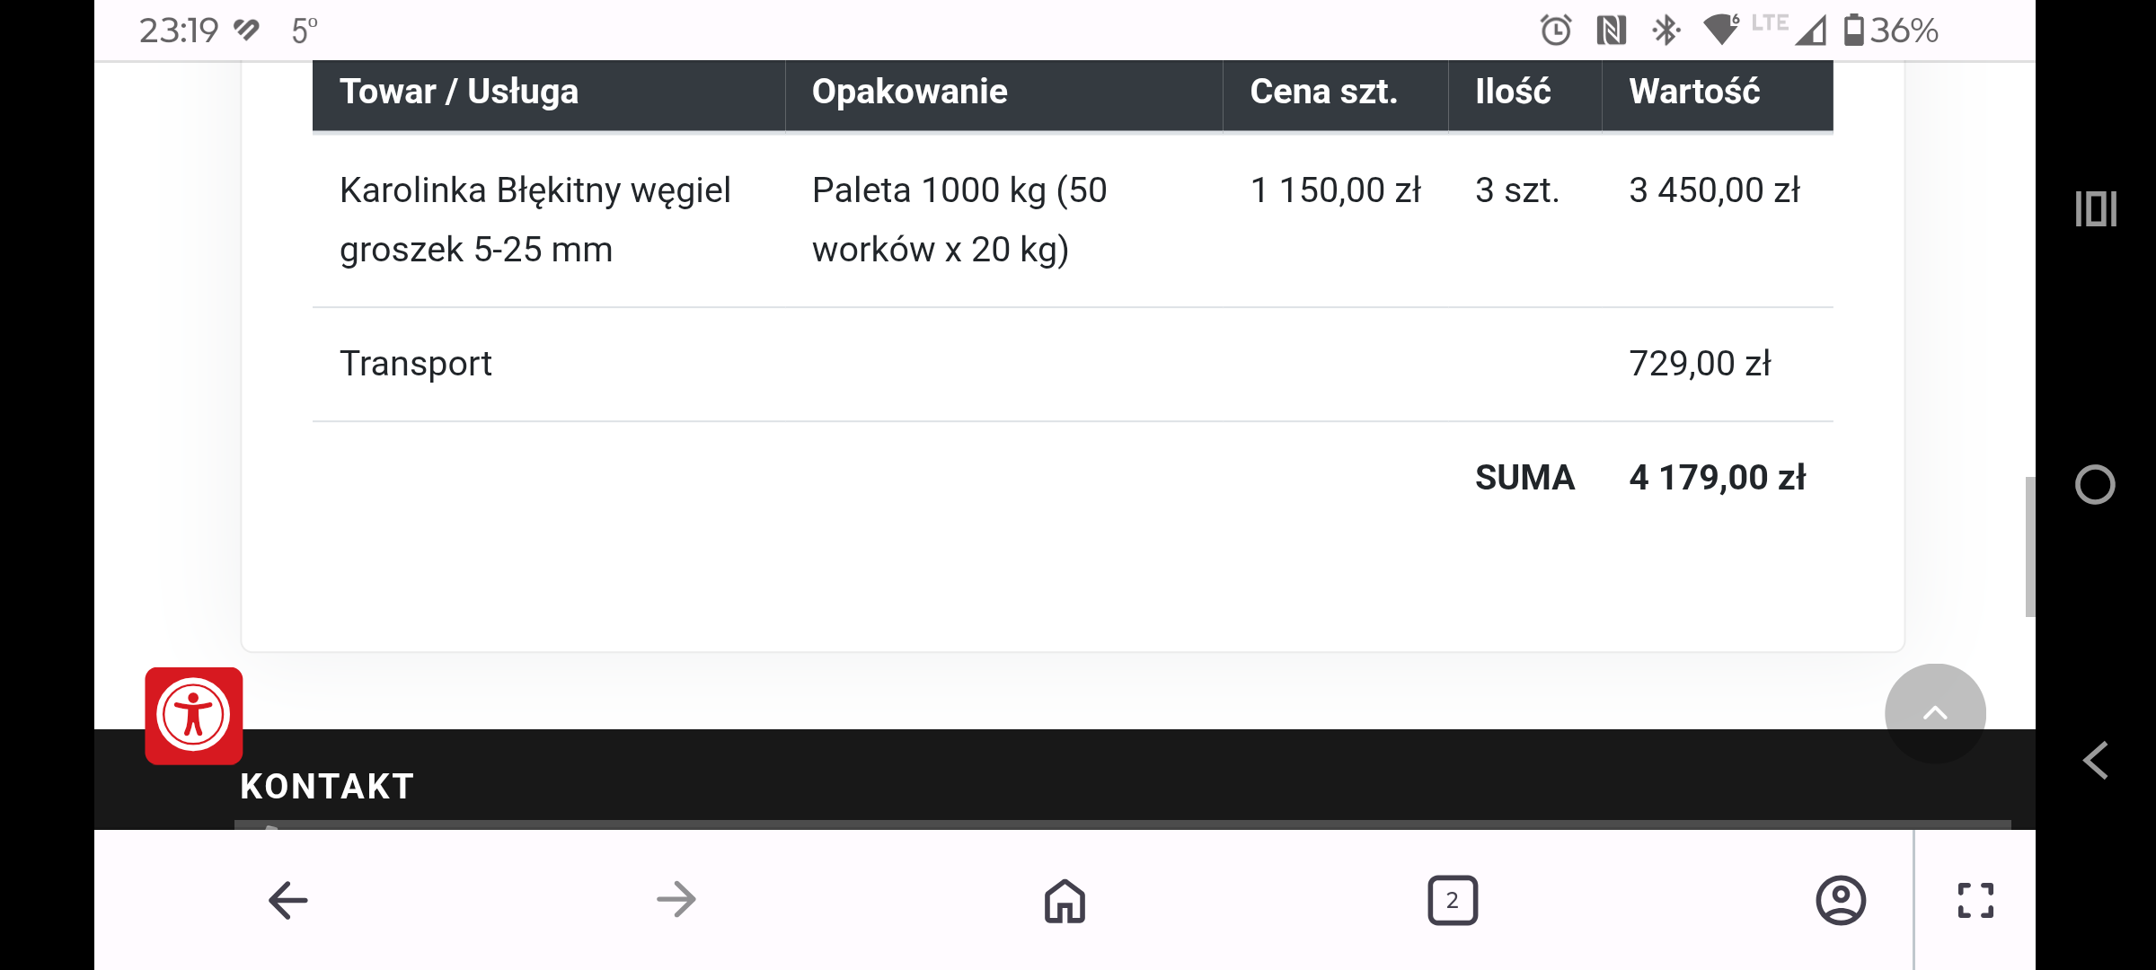
Task: Open the tab switcher showing 2 tabs
Action: pyautogui.click(x=1453, y=900)
